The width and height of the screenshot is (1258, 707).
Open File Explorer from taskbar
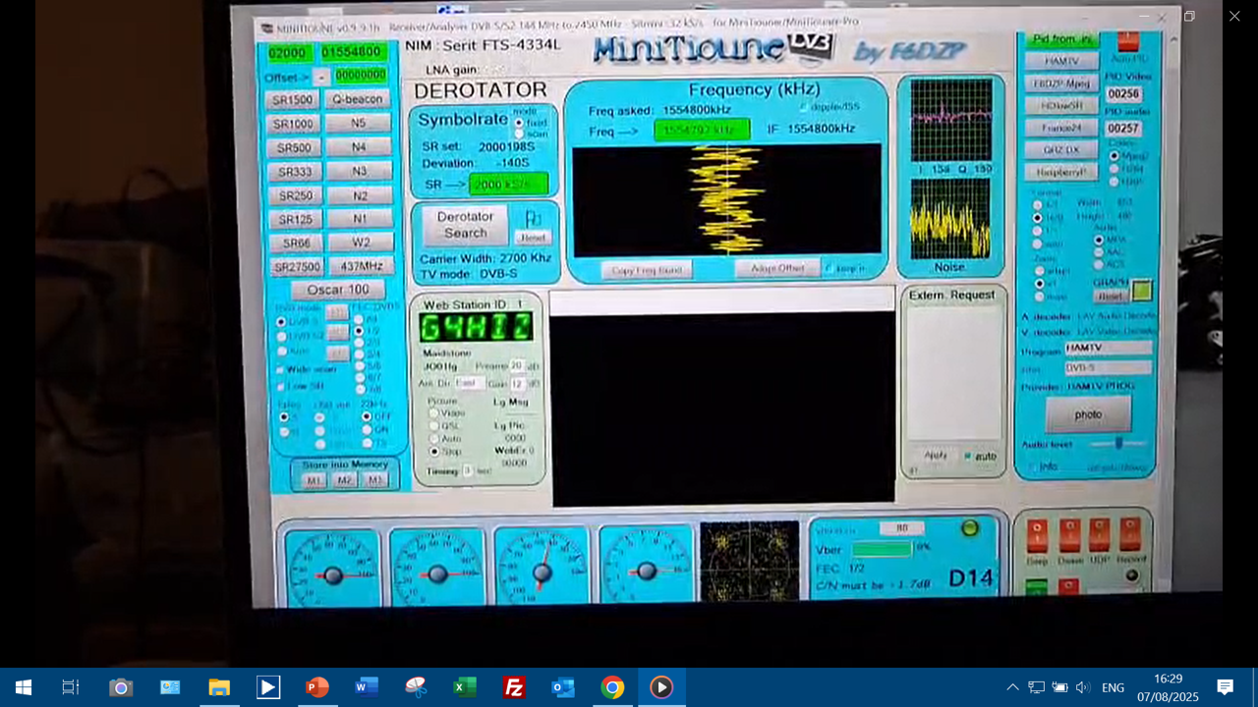(219, 687)
